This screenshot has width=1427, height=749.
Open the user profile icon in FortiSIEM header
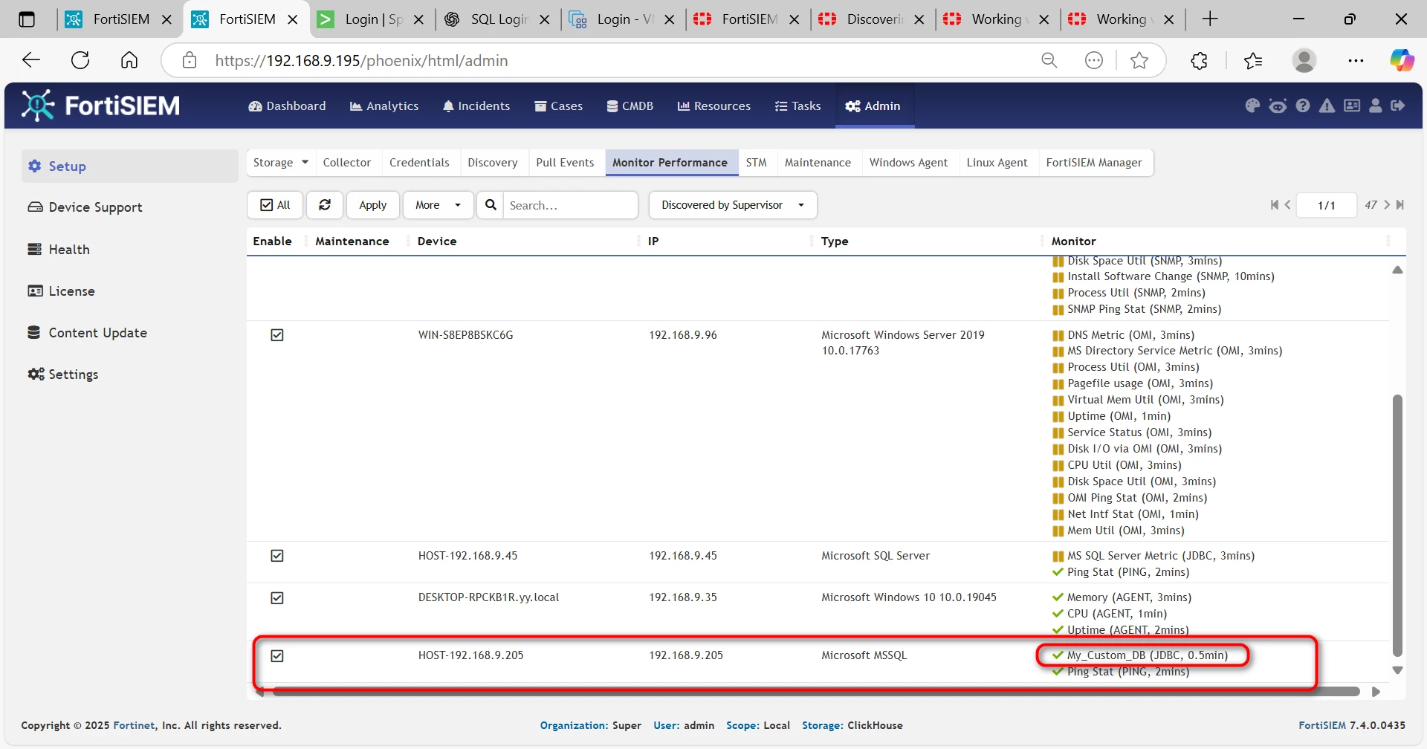(x=1376, y=106)
